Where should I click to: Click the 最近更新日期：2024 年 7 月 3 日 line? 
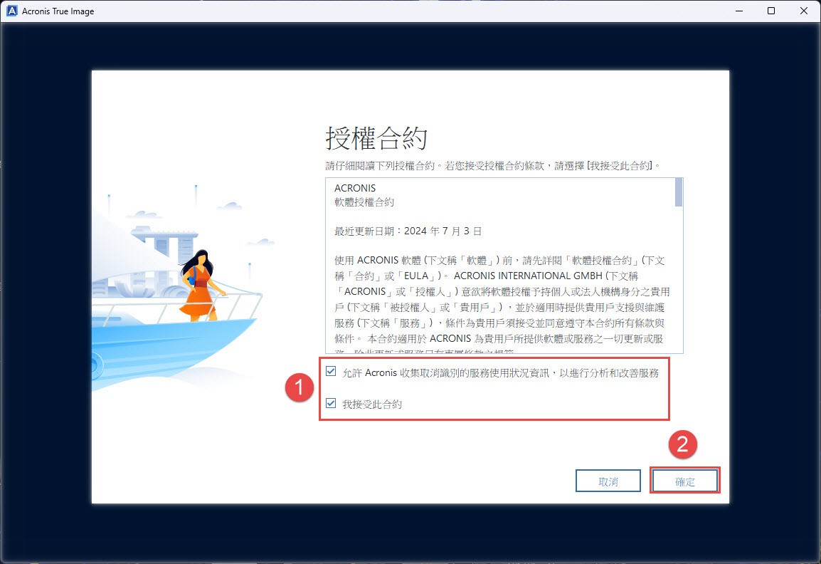pos(408,231)
